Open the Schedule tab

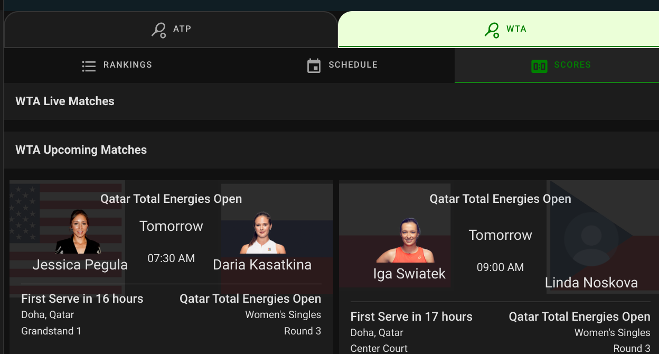342,65
